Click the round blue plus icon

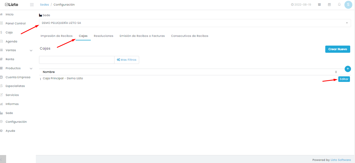click(x=348, y=69)
